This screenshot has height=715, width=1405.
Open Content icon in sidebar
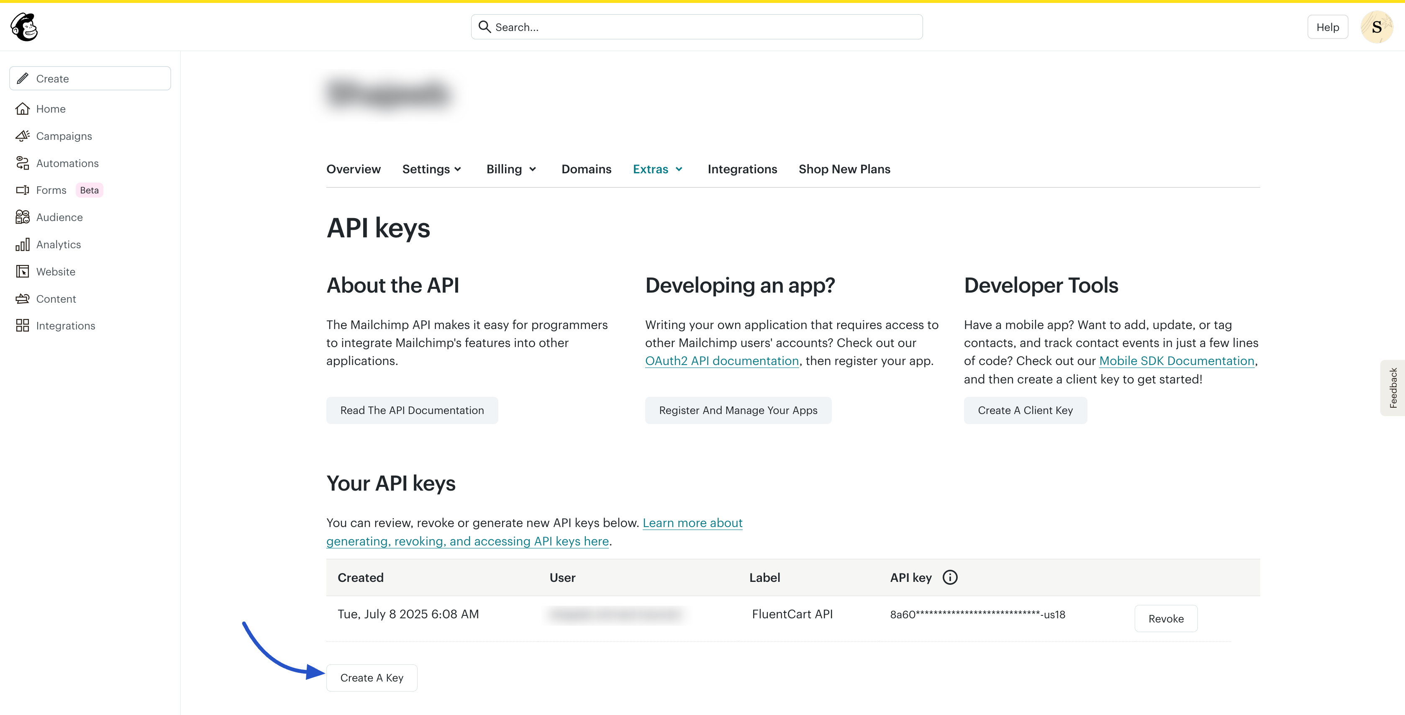pos(22,298)
